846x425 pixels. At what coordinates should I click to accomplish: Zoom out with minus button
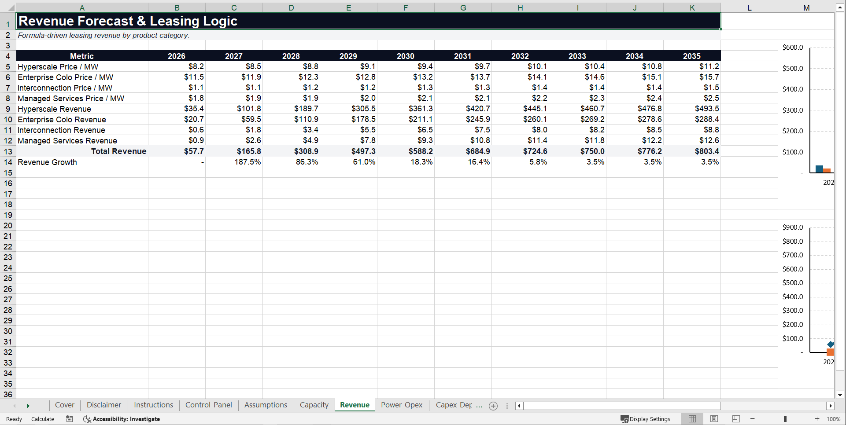[x=753, y=419]
